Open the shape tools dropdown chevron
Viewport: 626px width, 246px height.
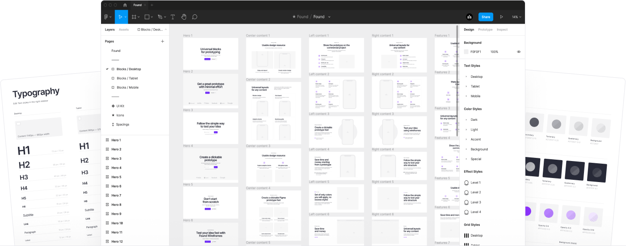click(x=152, y=17)
